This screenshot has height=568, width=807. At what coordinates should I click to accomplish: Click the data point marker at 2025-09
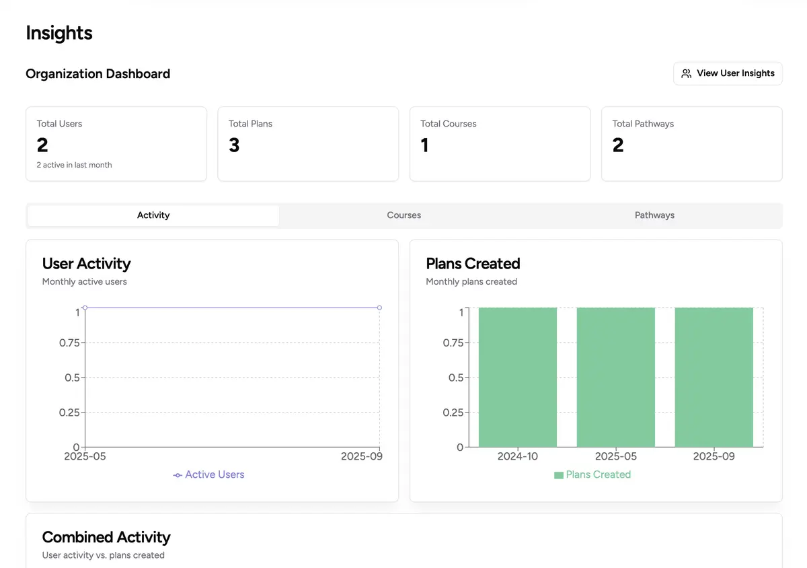379,307
